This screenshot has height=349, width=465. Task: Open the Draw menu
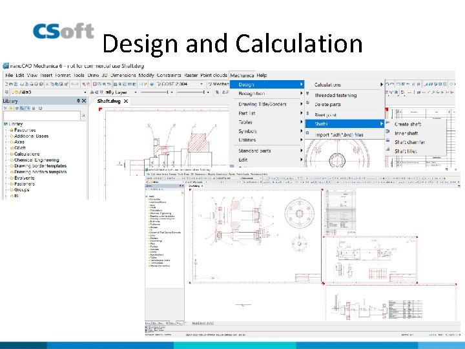pyautogui.click(x=93, y=76)
